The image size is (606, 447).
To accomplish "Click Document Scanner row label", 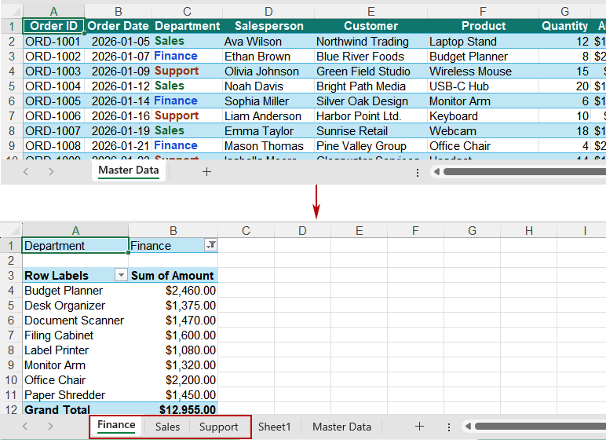I will pos(75,321).
